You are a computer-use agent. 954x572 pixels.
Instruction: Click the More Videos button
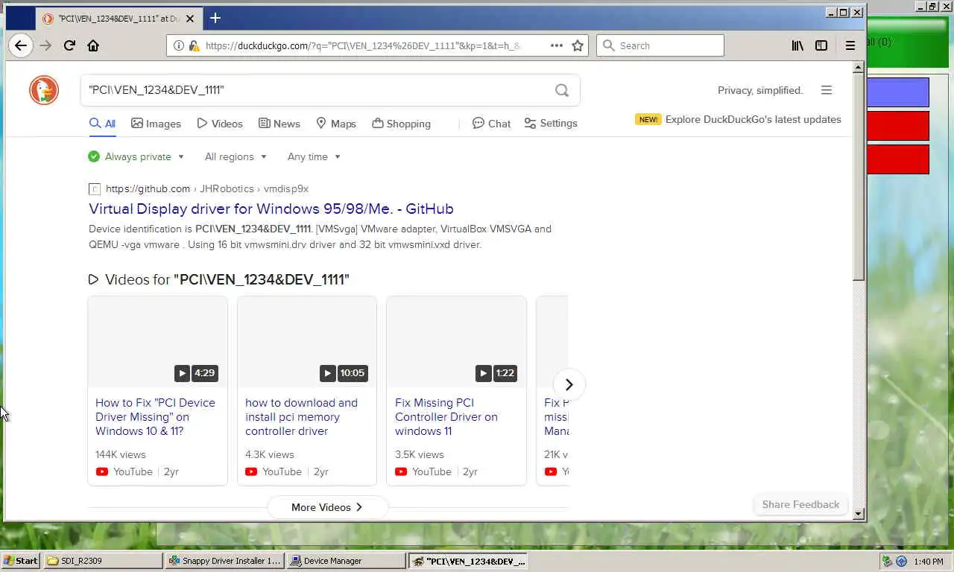pyautogui.click(x=327, y=507)
